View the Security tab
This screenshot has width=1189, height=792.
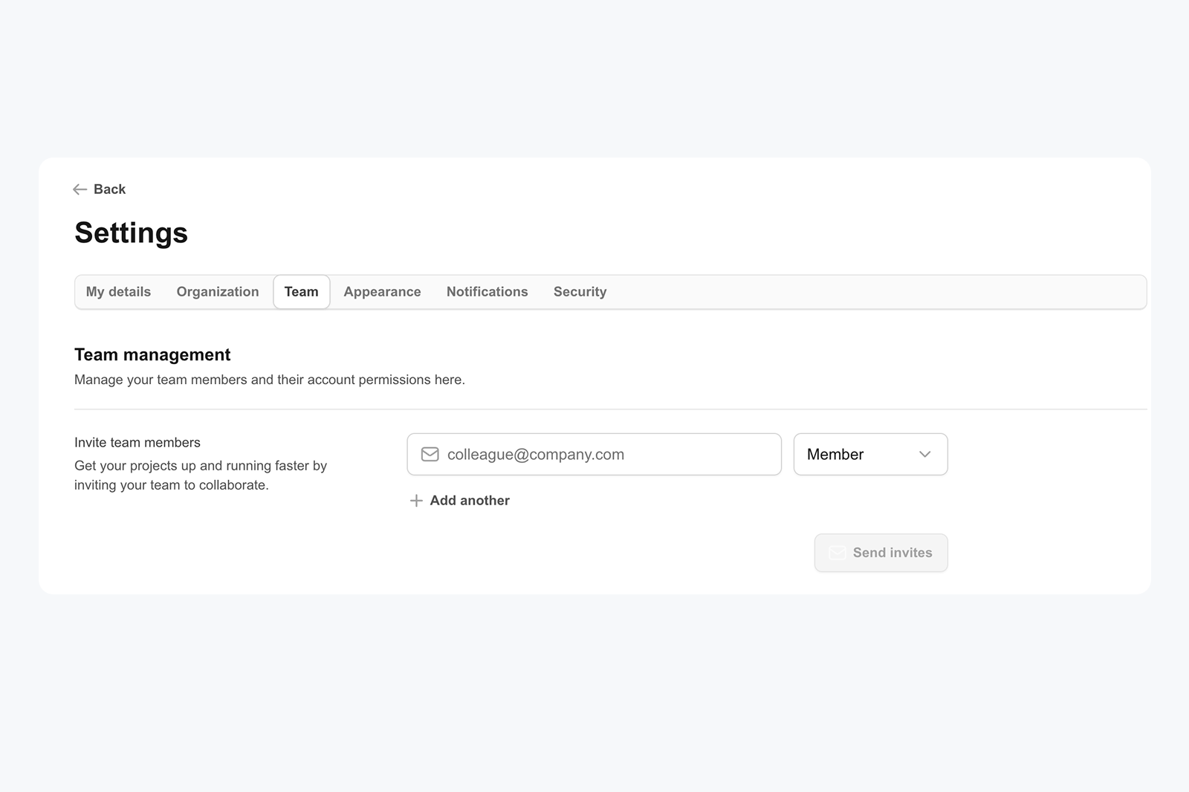click(580, 292)
